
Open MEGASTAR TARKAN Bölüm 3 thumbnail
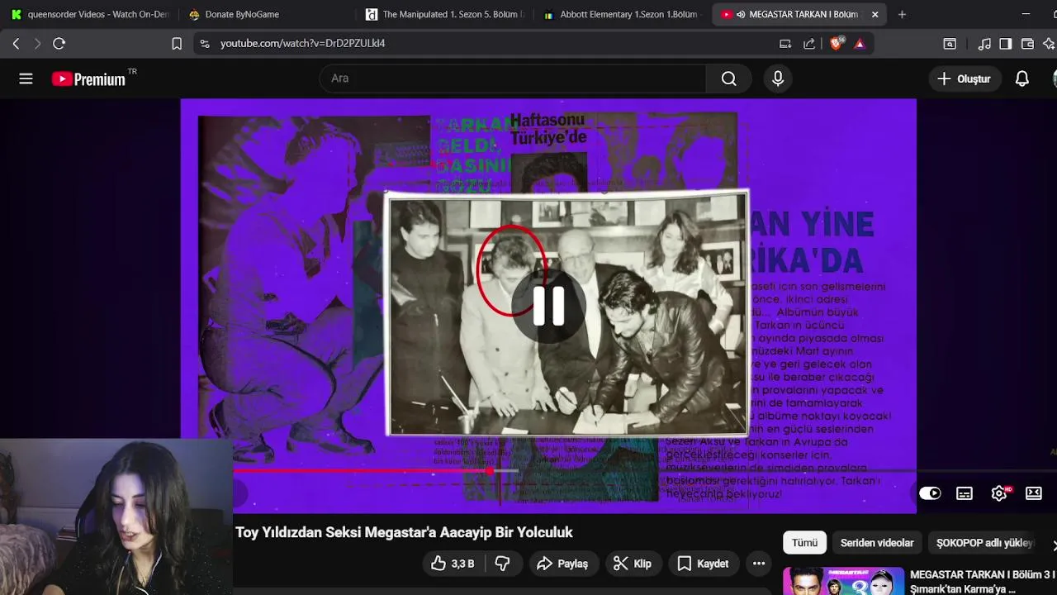843,581
